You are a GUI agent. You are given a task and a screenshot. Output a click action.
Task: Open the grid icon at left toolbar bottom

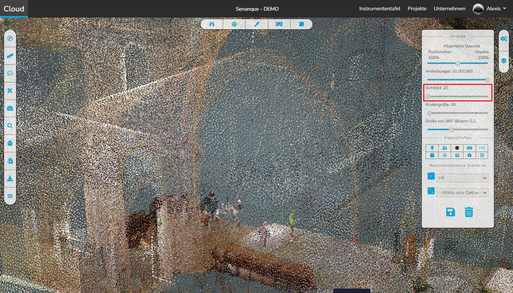point(10,196)
